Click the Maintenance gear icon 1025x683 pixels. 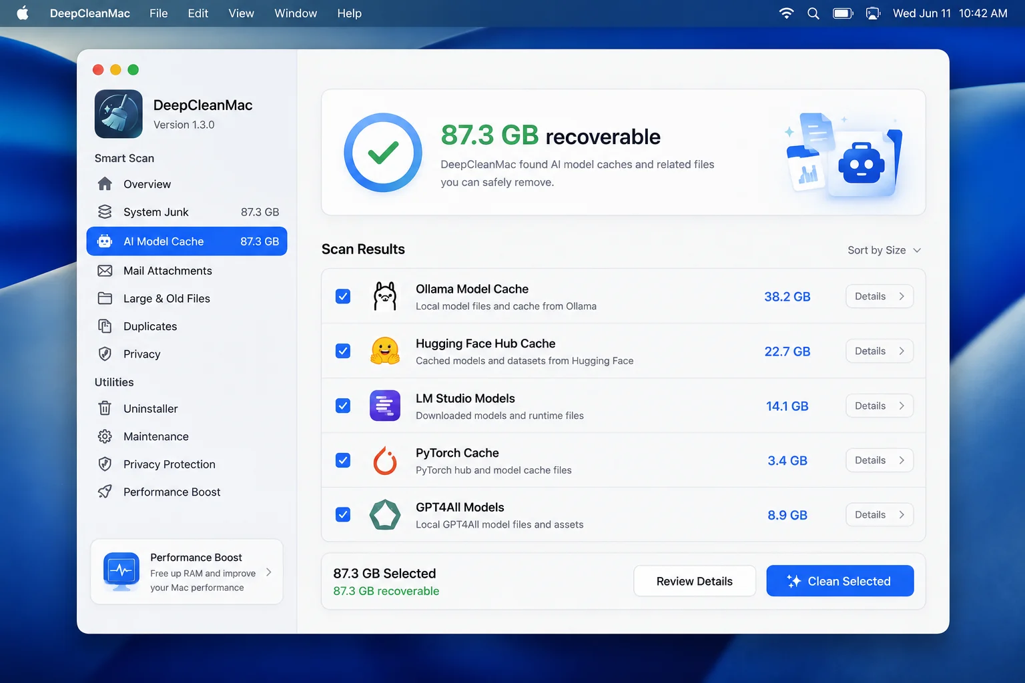105,436
